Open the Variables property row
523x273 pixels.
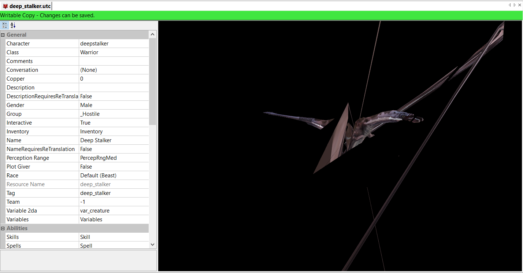coord(77,219)
